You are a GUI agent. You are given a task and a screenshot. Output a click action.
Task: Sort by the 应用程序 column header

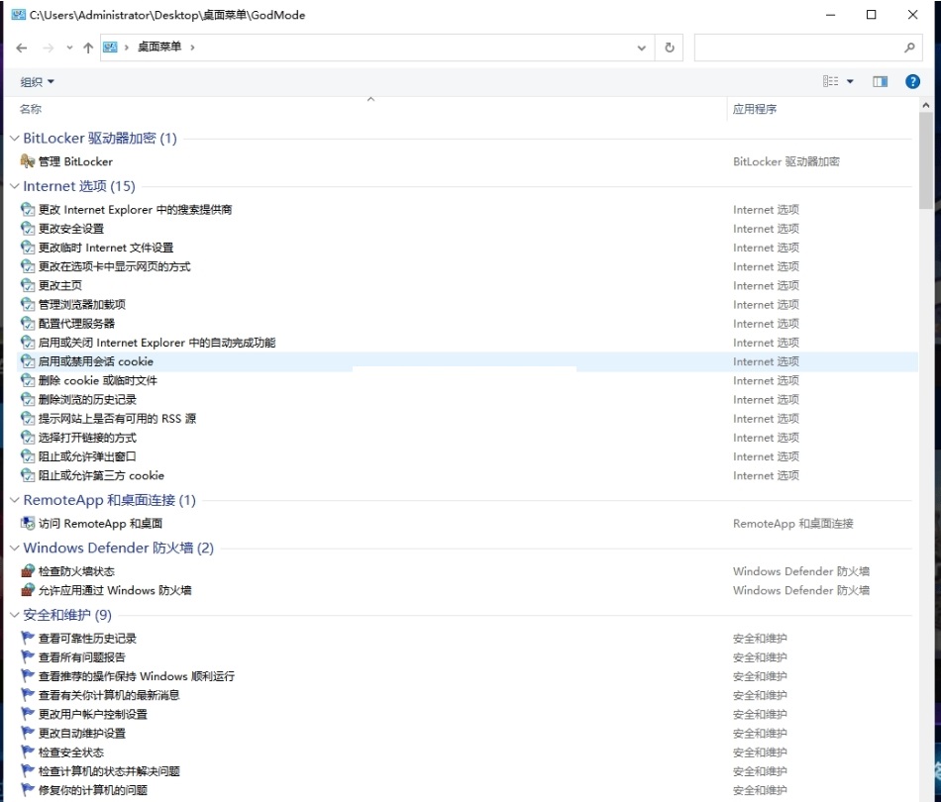pyautogui.click(x=755, y=110)
